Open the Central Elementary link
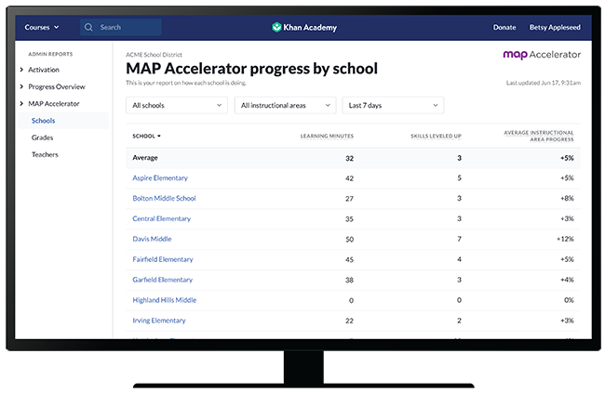Screen dimensions: 605x393 coord(162,219)
